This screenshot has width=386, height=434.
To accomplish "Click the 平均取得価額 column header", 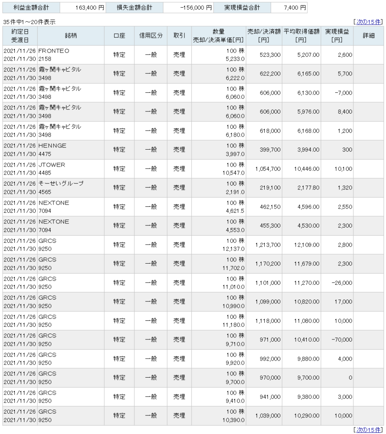I will pos(302,36).
